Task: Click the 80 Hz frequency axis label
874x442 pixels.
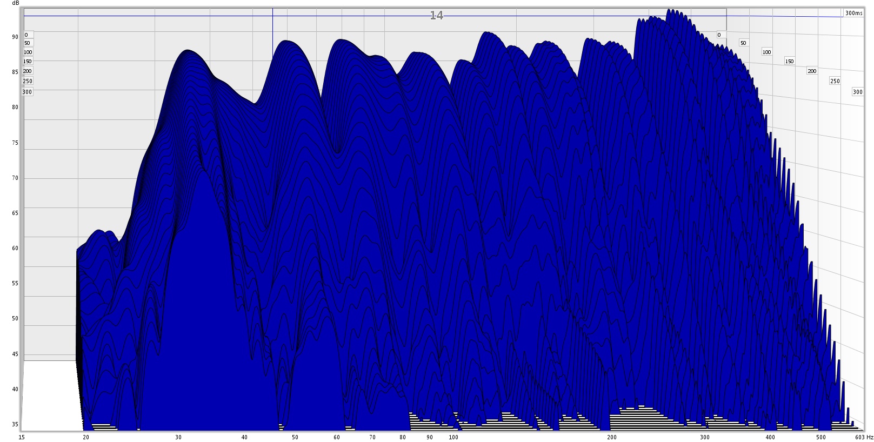Action: pyautogui.click(x=403, y=437)
